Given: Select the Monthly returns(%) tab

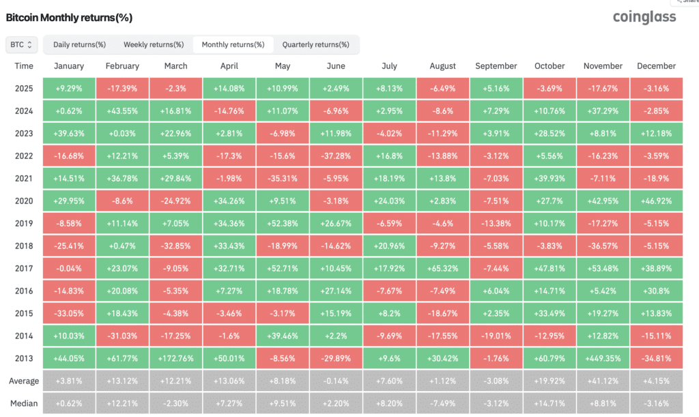Looking at the screenshot, I should coord(233,44).
